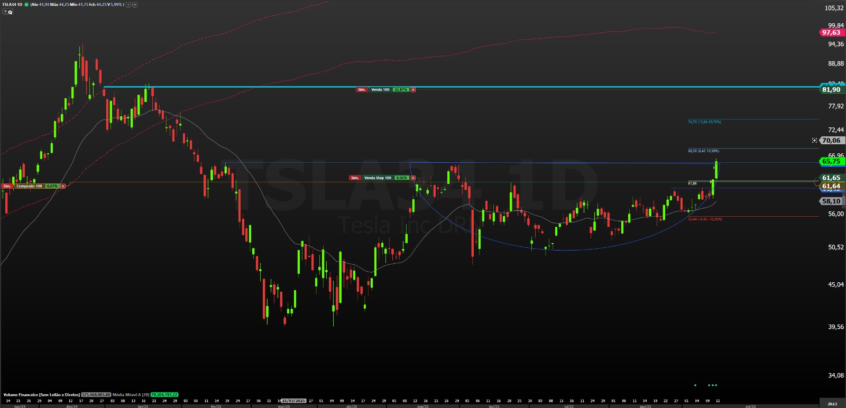Screen dimensions: 846x408
Task: Click the TSLA34 1D ticker title
Action: pyautogui.click(x=12, y=4)
